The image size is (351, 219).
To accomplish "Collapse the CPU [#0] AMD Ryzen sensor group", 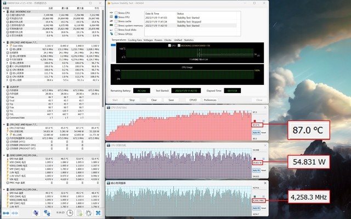I will 5,42.
